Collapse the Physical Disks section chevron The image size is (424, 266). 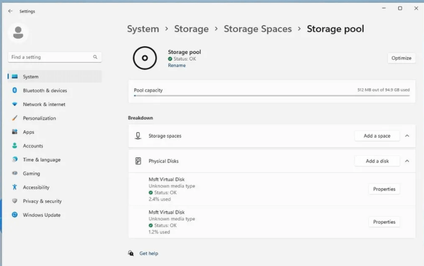tap(407, 161)
